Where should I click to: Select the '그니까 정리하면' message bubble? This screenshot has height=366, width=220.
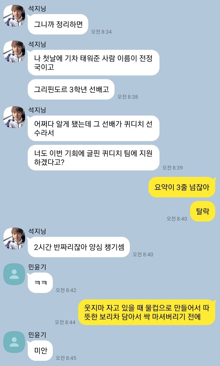tap(58, 24)
